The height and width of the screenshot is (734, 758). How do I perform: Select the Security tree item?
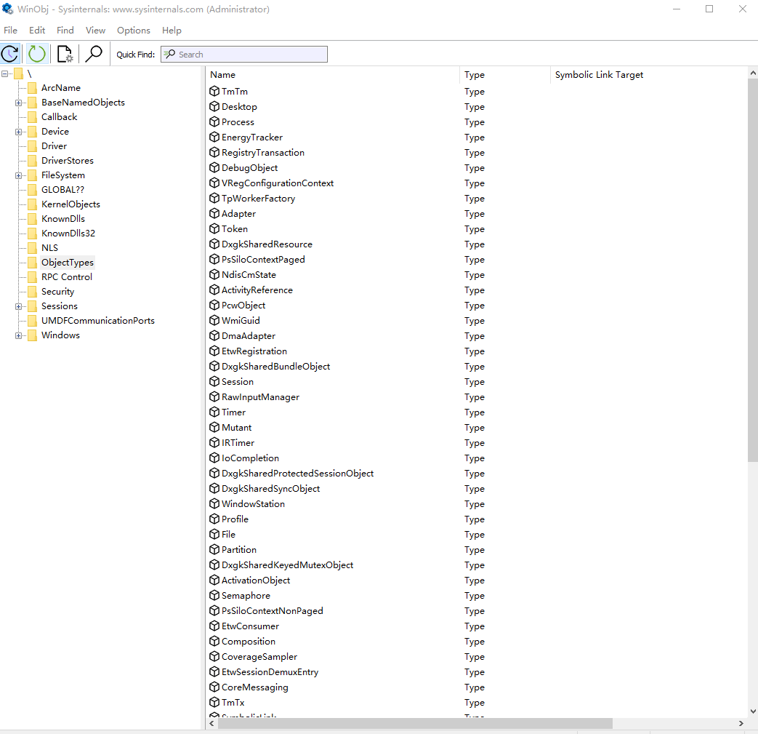tap(57, 292)
